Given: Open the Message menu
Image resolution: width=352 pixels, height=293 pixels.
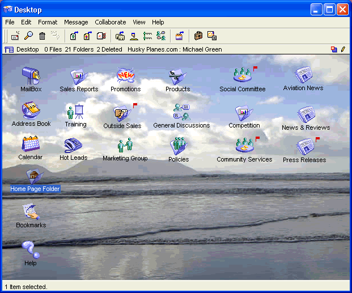Looking at the screenshot, I should pos(76,22).
